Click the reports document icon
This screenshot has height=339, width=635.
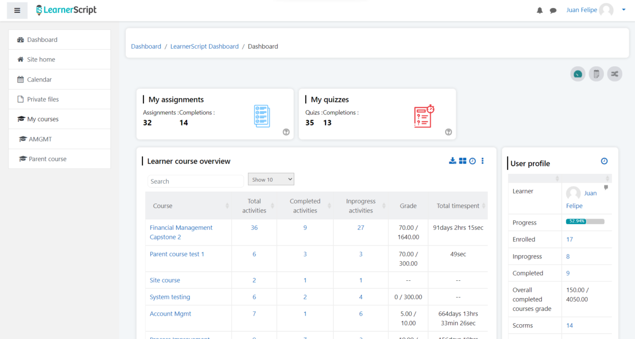point(596,74)
